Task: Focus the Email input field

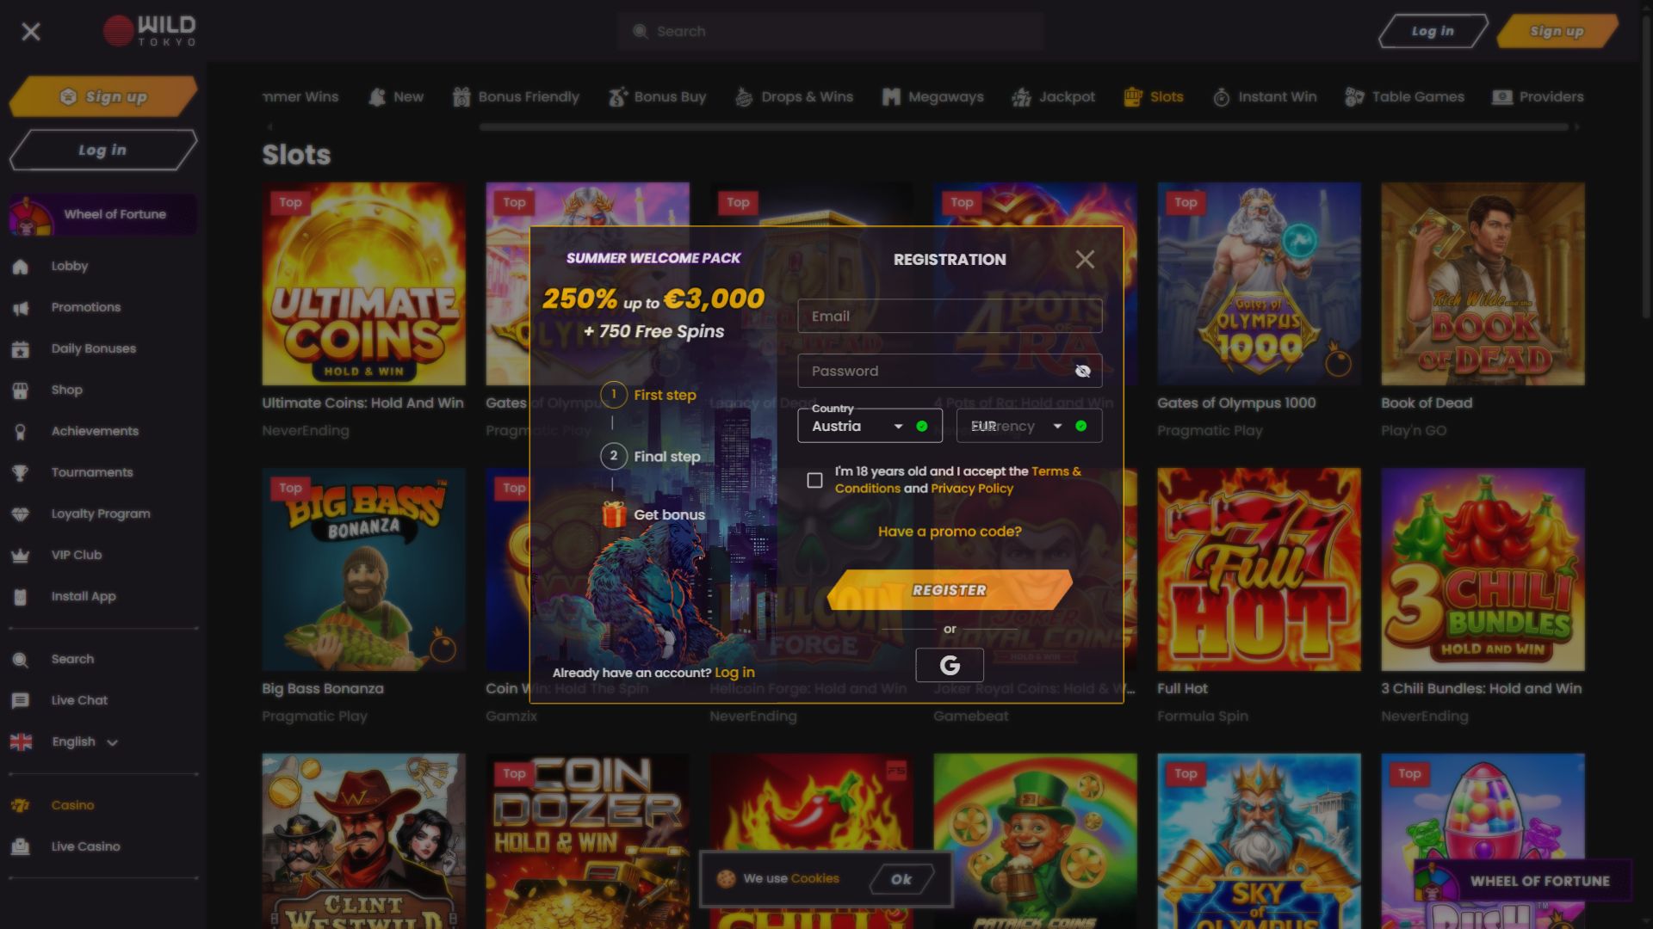Action: point(950,317)
